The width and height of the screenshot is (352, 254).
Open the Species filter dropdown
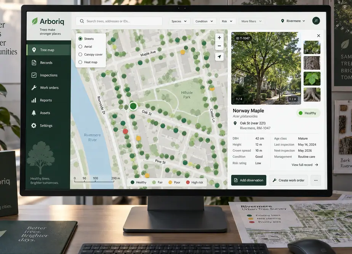click(x=179, y=21)
